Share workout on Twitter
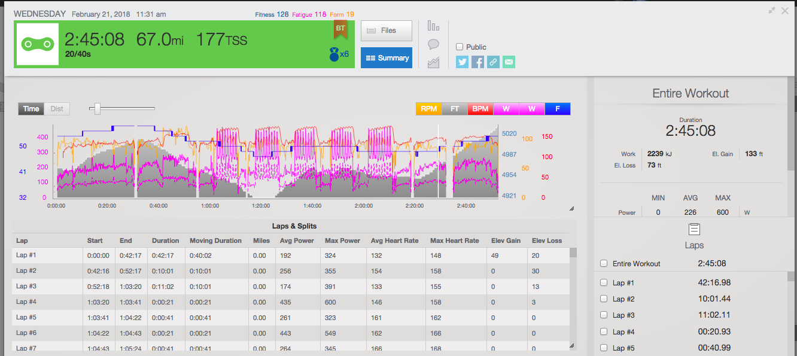The width and height of the screenshot is (797, 356). pyautogui.click(x=462, y=62)
